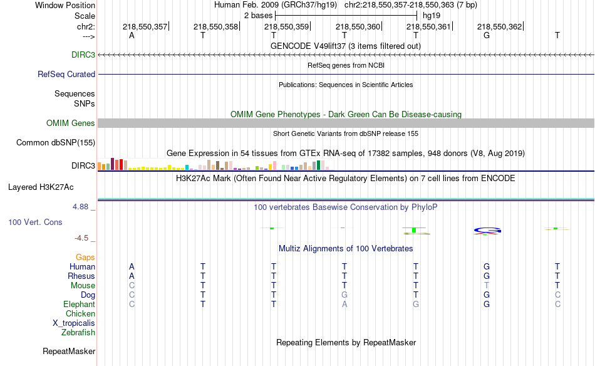Click the RepeatMasker track label
Screen dimensions: 595x366
click(69, 352)
